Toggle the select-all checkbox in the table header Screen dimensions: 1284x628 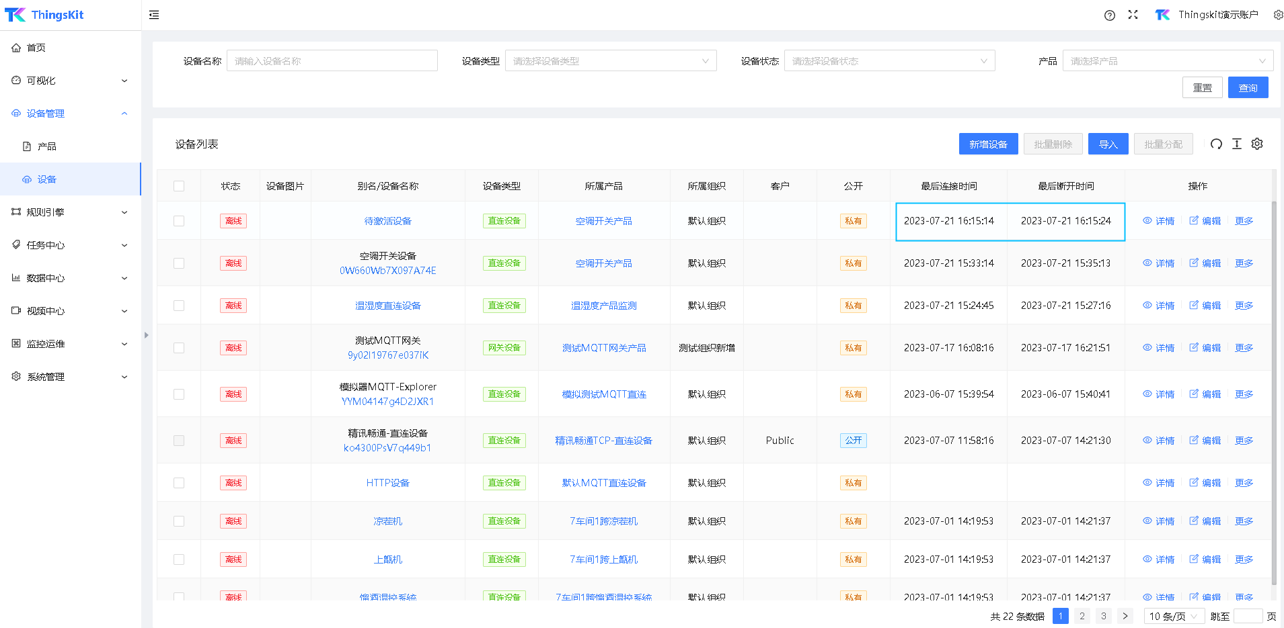pyautogui.click(x=179, y=186)
